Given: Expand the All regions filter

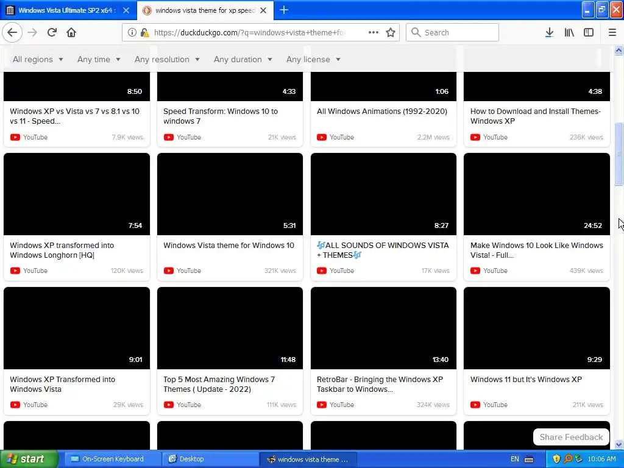Looking at the screenshot, I should (x=38, y=59).
